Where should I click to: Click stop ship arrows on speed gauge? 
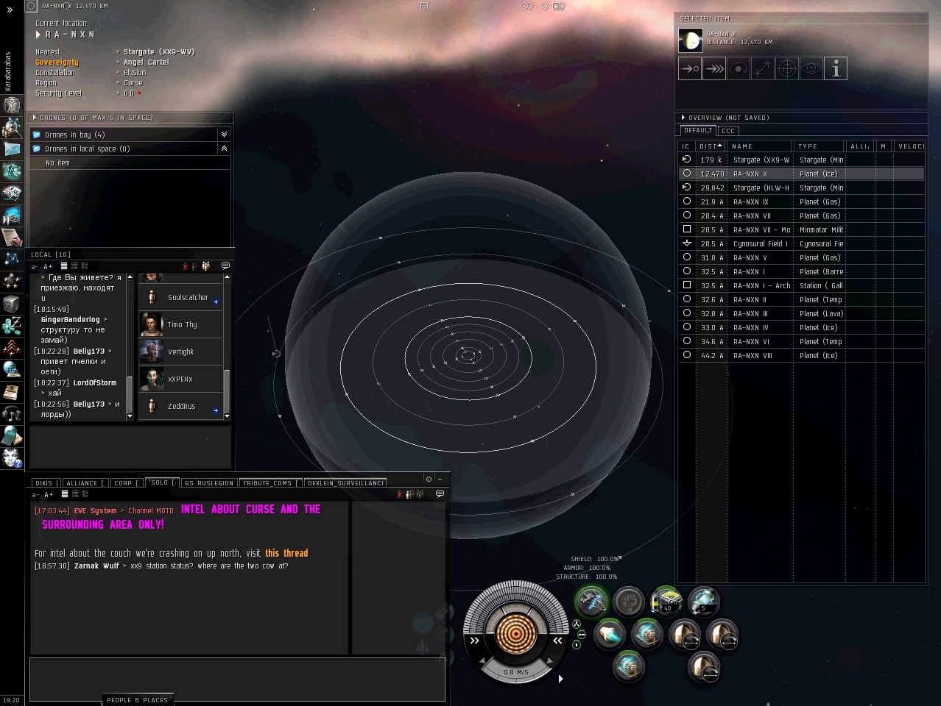474,641
